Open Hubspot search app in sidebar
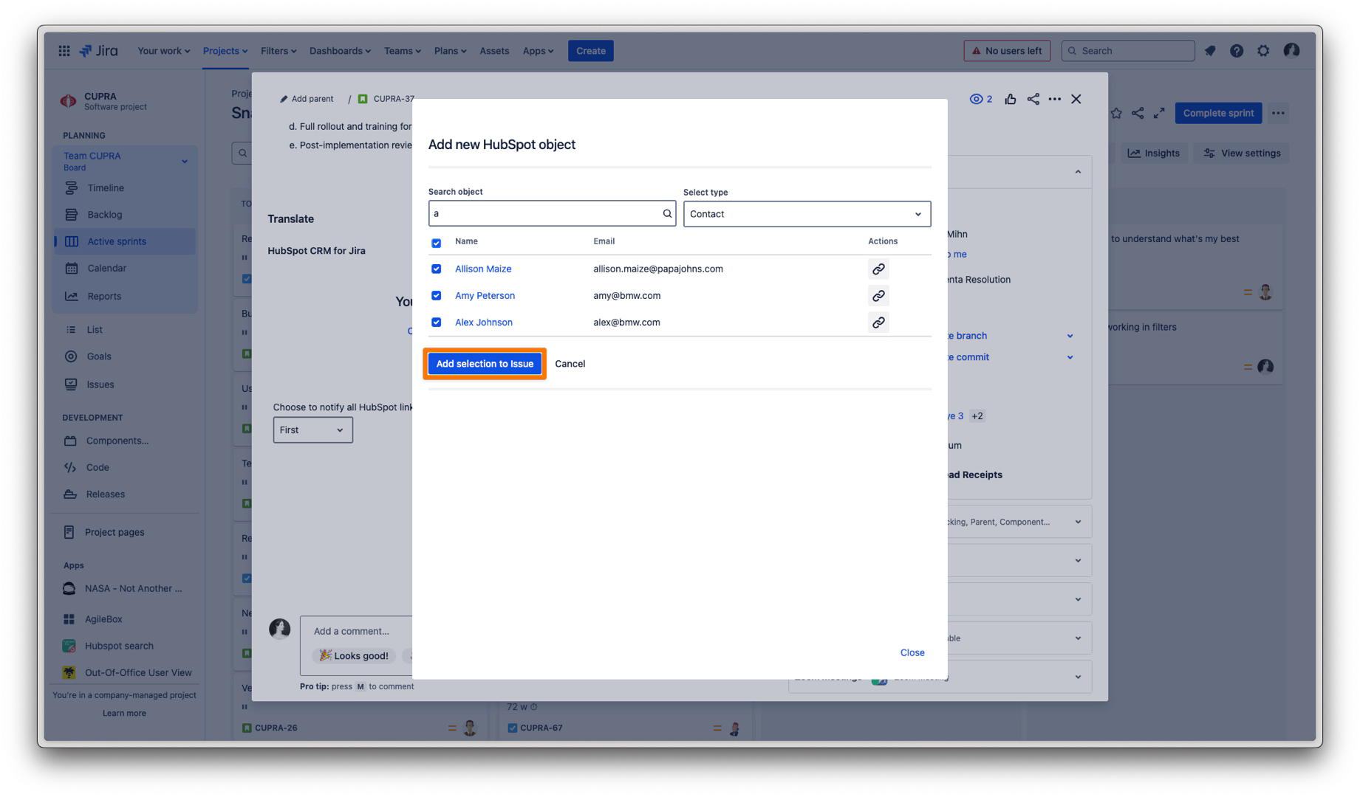The image size is (1360, 797). click(x=124, y=646)
